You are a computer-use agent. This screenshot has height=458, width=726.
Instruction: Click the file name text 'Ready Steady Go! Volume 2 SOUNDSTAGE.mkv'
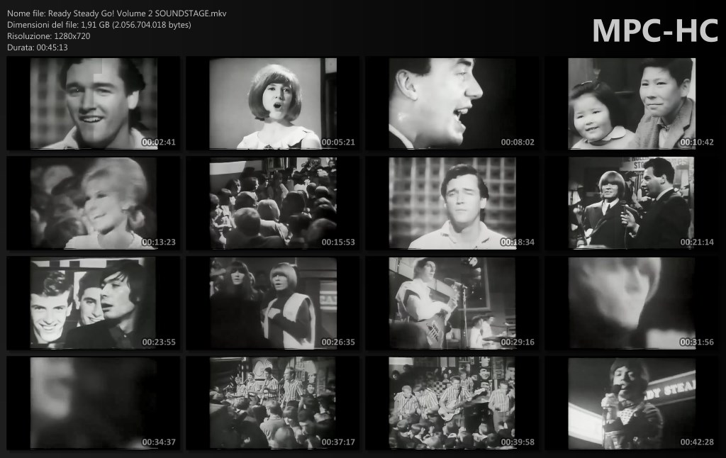[x=137, y=13]
